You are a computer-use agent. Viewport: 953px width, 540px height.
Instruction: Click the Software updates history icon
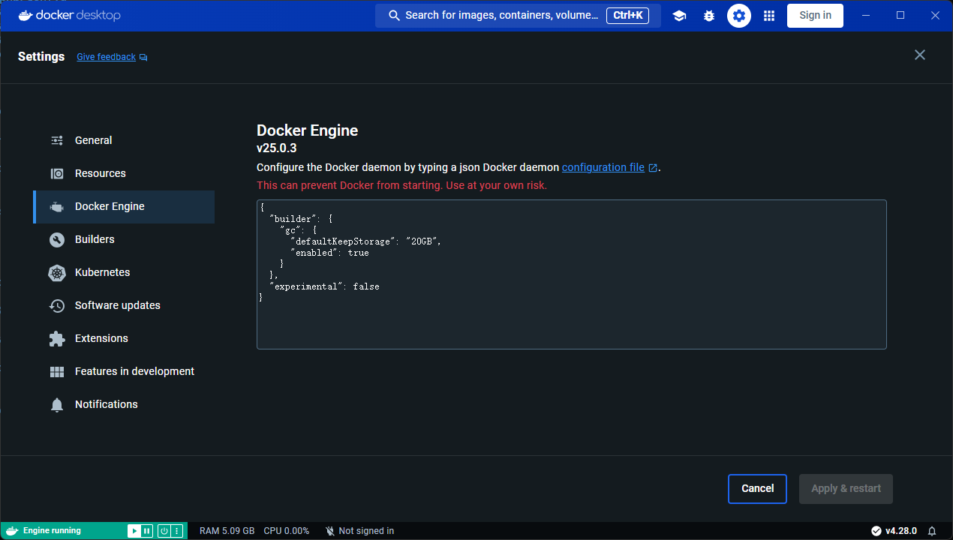57,306
